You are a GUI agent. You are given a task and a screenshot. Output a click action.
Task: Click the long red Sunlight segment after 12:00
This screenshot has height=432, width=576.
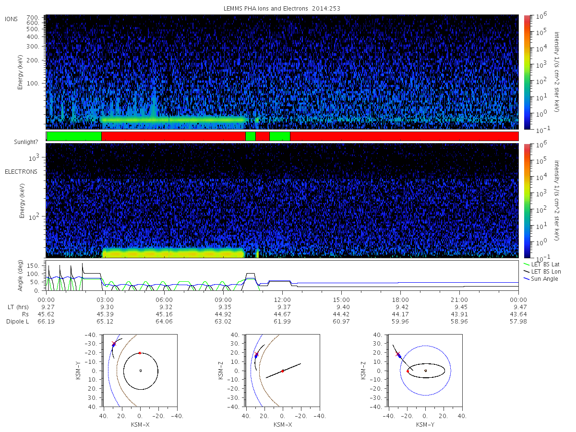point(404,136)
